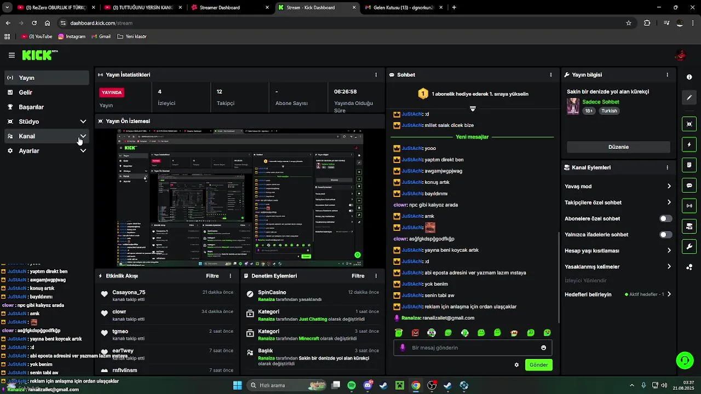The width and height of the screenshot is (701, 394).
Task: Click the profile avatar at top right
Action: coord(681,55)
